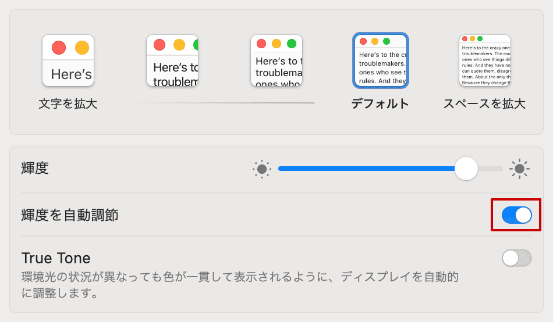Select the スペースを拡大 resolution thumbnail
Screen dimensions: 553x322
[485, 60]
